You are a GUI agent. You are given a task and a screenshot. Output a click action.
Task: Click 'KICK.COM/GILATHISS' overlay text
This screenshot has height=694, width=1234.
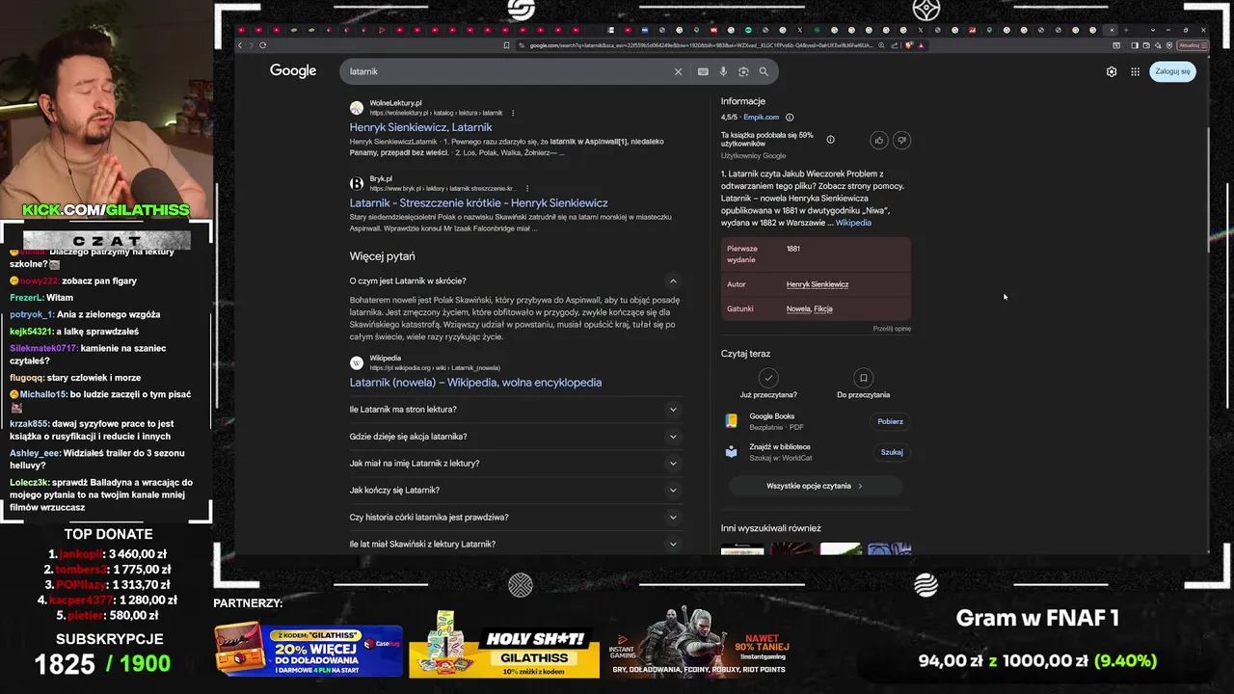click(x=106, y=210)
